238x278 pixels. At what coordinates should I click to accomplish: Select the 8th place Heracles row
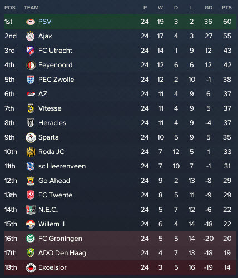[x=120, y=123]
